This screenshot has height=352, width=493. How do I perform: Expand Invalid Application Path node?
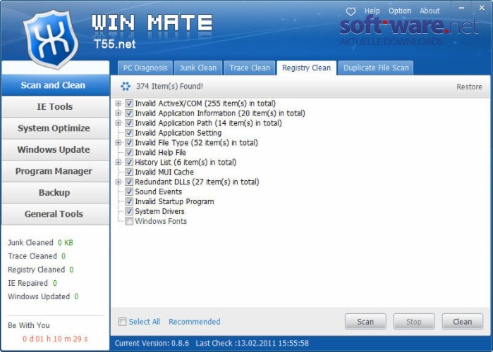click(118, 123)
